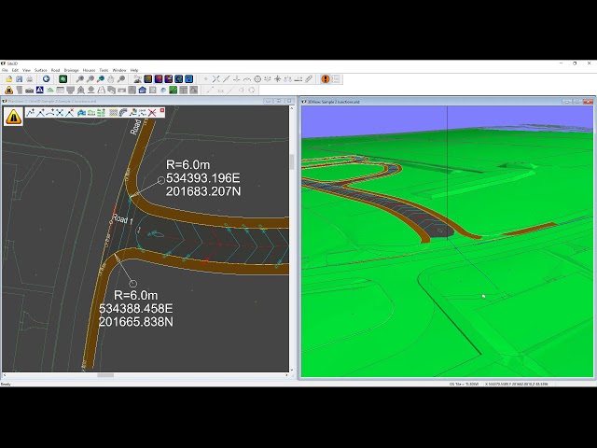Close the floating road toolbar with red square
This screenshot has width=597, height=448.
tap(161, 110)
